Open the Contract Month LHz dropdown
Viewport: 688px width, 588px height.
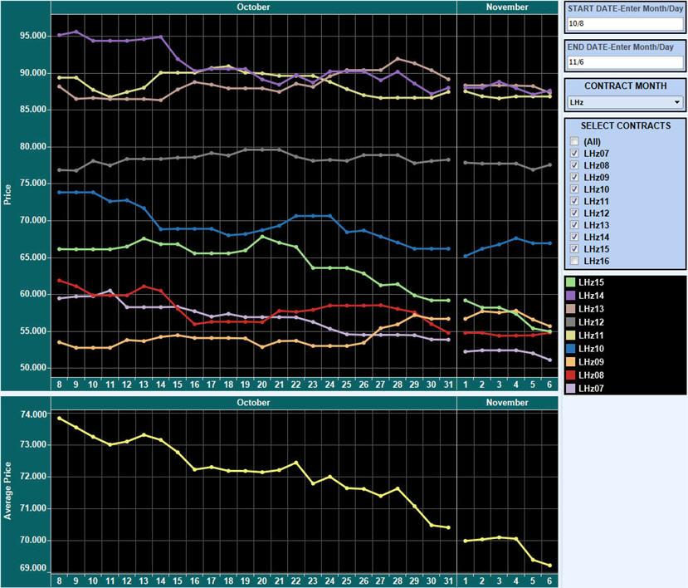(625, 102)
